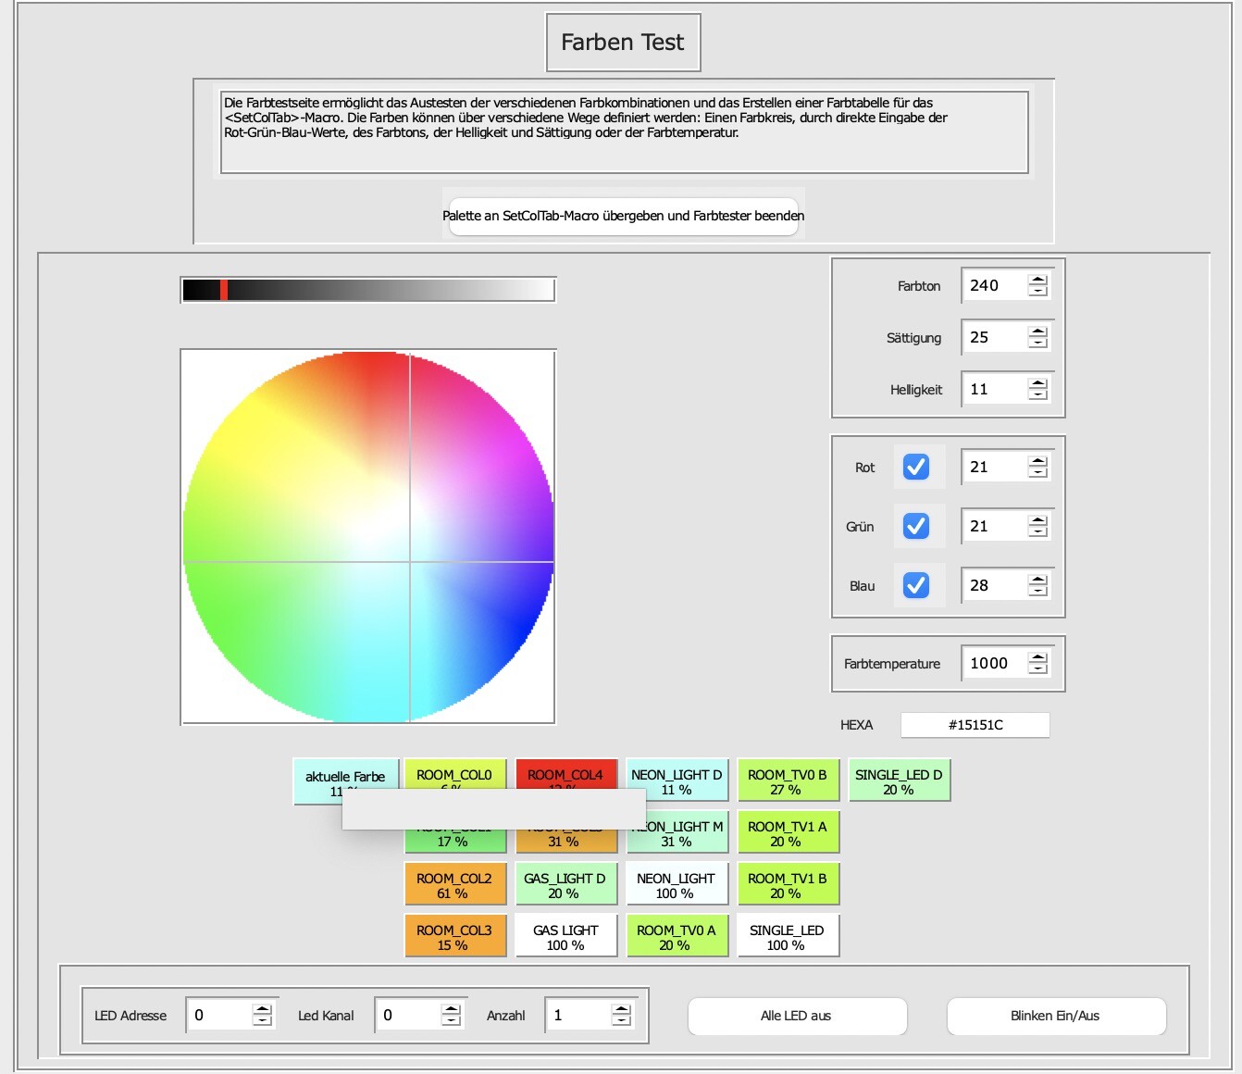
Task: Uncheck the Grün checkbox
Action: pos(916,526)
